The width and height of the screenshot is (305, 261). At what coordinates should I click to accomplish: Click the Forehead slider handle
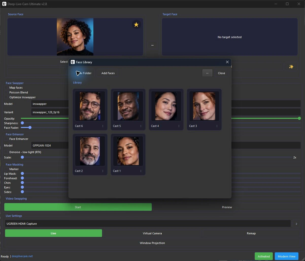click(x=22, y=178)
